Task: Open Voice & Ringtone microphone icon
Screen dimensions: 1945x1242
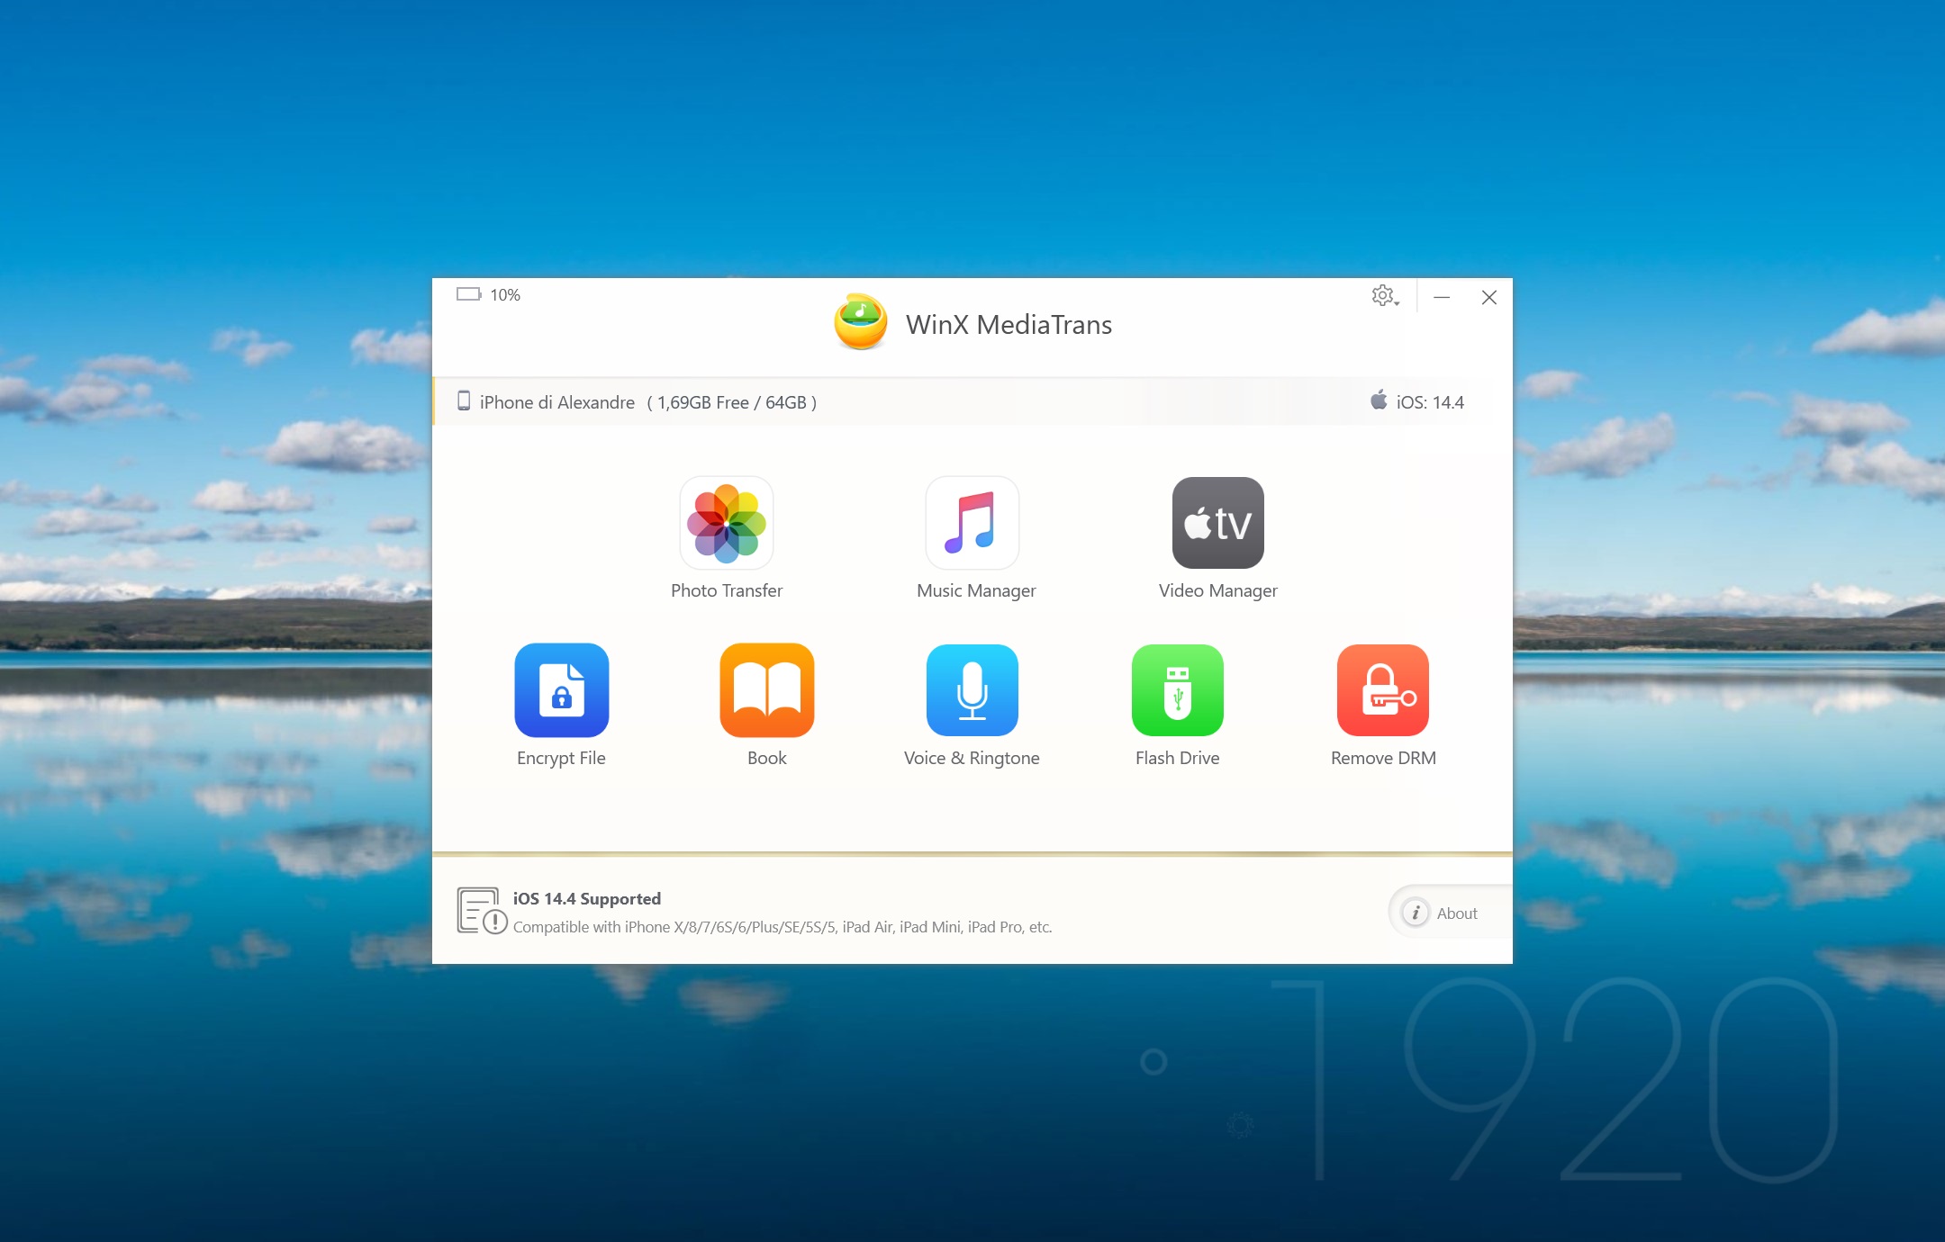Action: pos(972,690)
